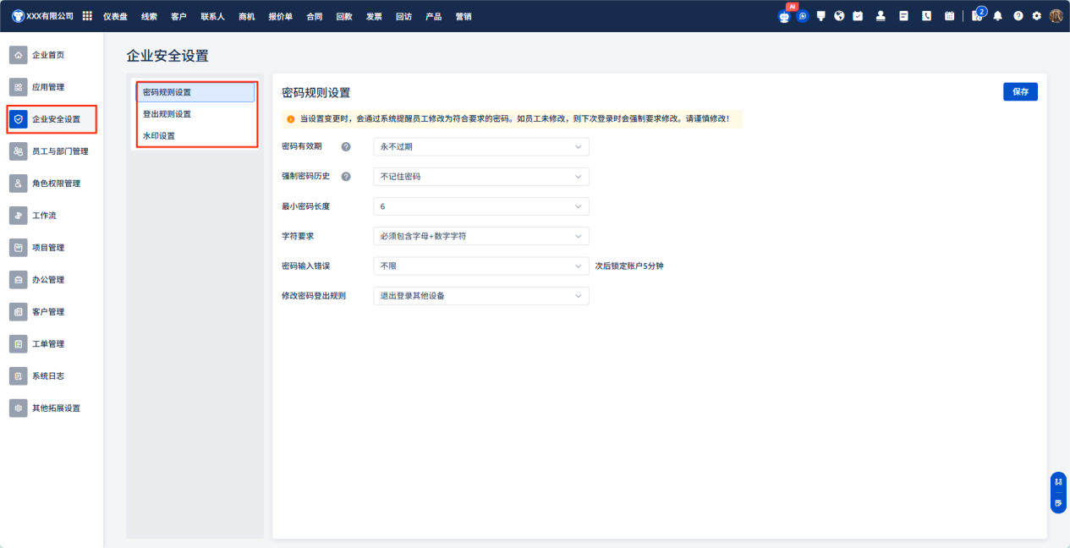
Task: Click the 保存 button
Action: point(1020,92)
